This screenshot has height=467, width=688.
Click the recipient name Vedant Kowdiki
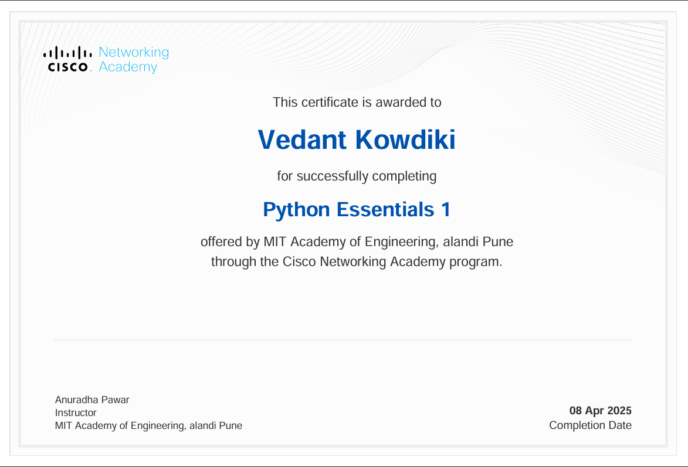click(357, 139)
